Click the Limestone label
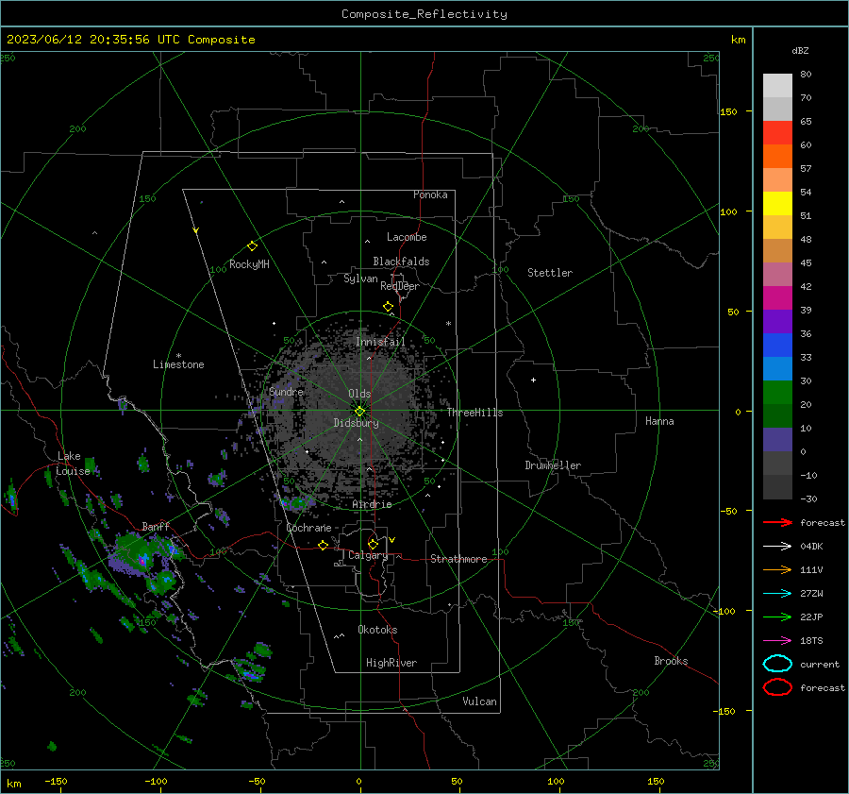The width and height of the screenshot is (849, 794). [x=178, y=364]
